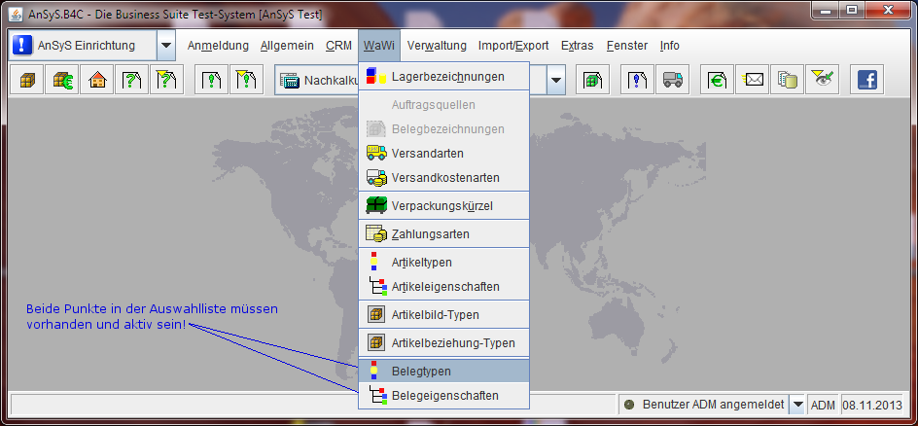Select Zahlungsarten from the menu
Viewport: 918px width, 426px height.
point(430,234)
